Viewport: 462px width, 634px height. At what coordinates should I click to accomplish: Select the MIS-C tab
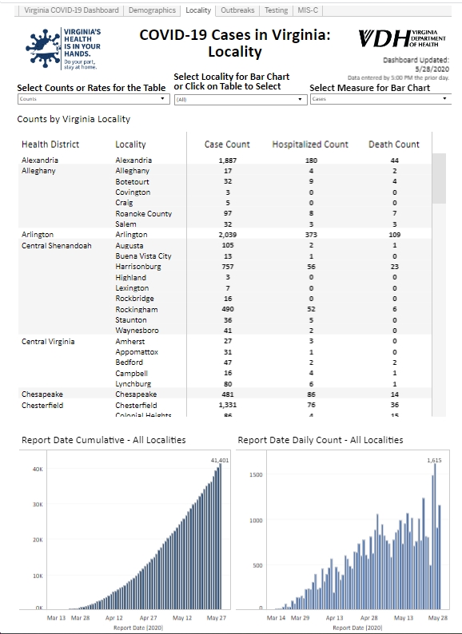pyautogui.click(x=308, y=10)
